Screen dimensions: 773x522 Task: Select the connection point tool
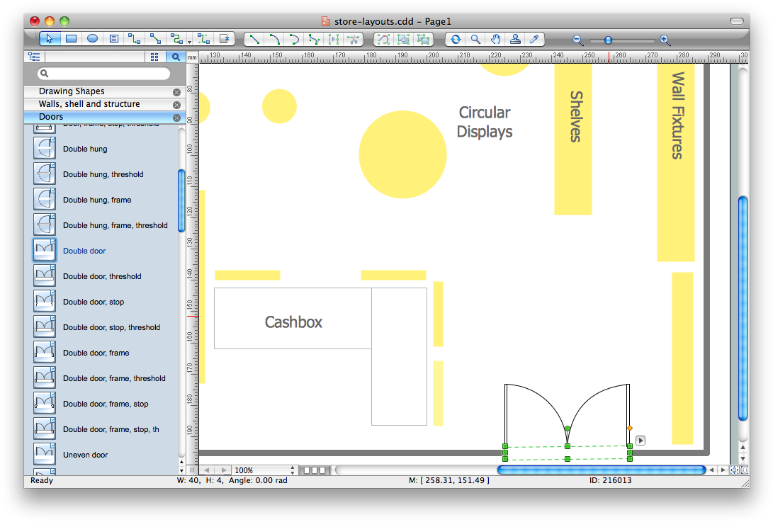pyautogui.click(x=225, y=39)
